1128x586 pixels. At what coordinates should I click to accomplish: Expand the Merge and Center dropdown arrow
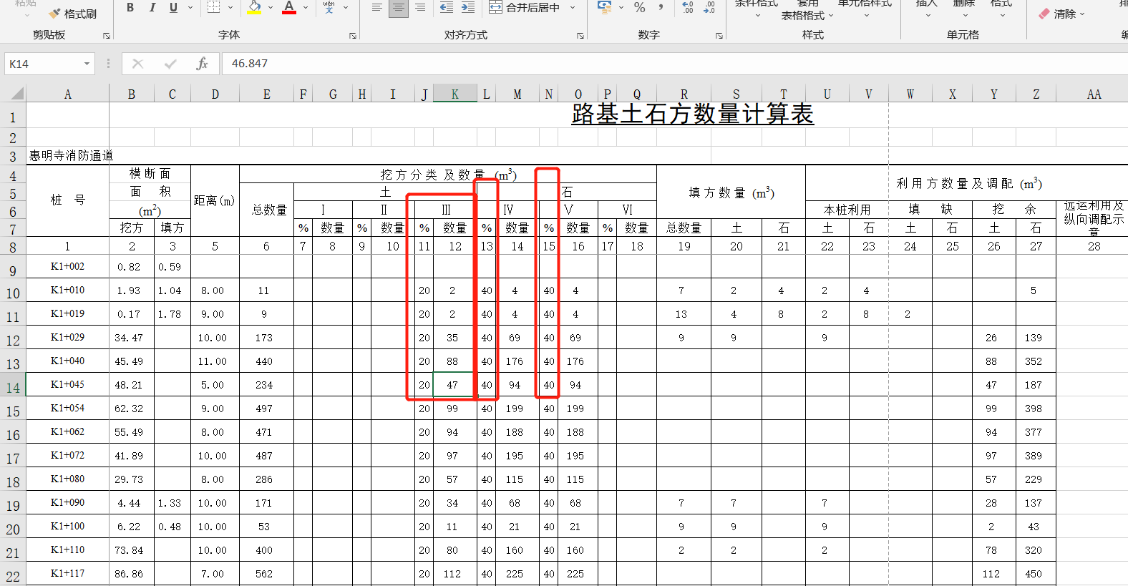tap(573, 7)
